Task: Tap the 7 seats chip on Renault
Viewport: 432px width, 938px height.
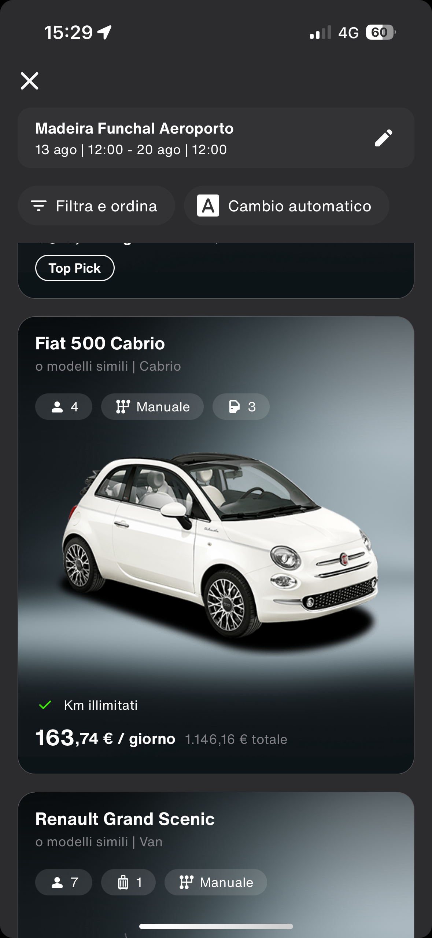Action: [x=64, y=882]
